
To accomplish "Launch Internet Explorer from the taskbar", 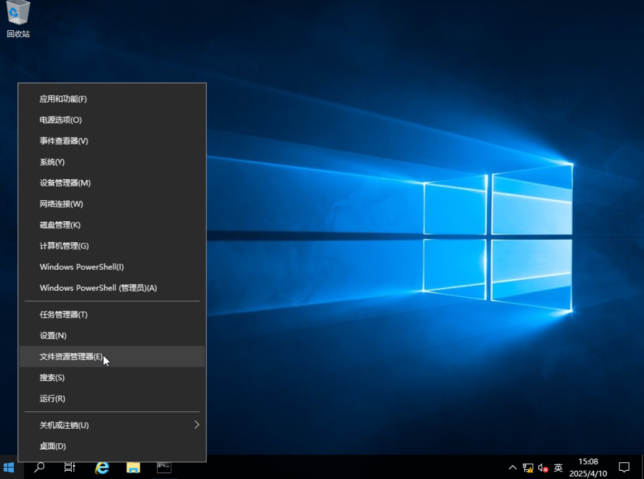I will pyautogui.click(x=102, y=467).
